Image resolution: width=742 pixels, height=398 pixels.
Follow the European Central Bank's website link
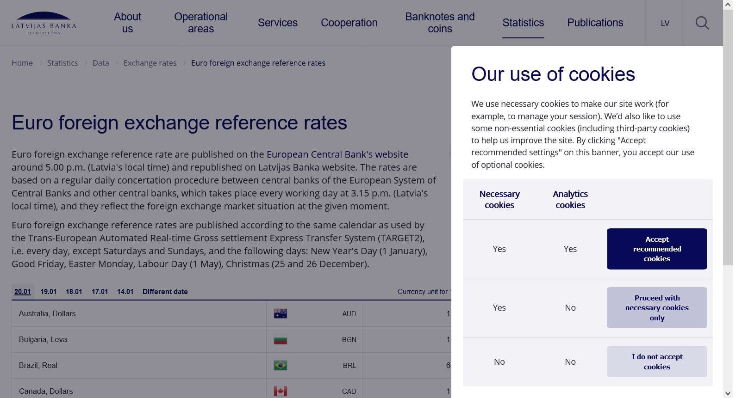(337, 154)
